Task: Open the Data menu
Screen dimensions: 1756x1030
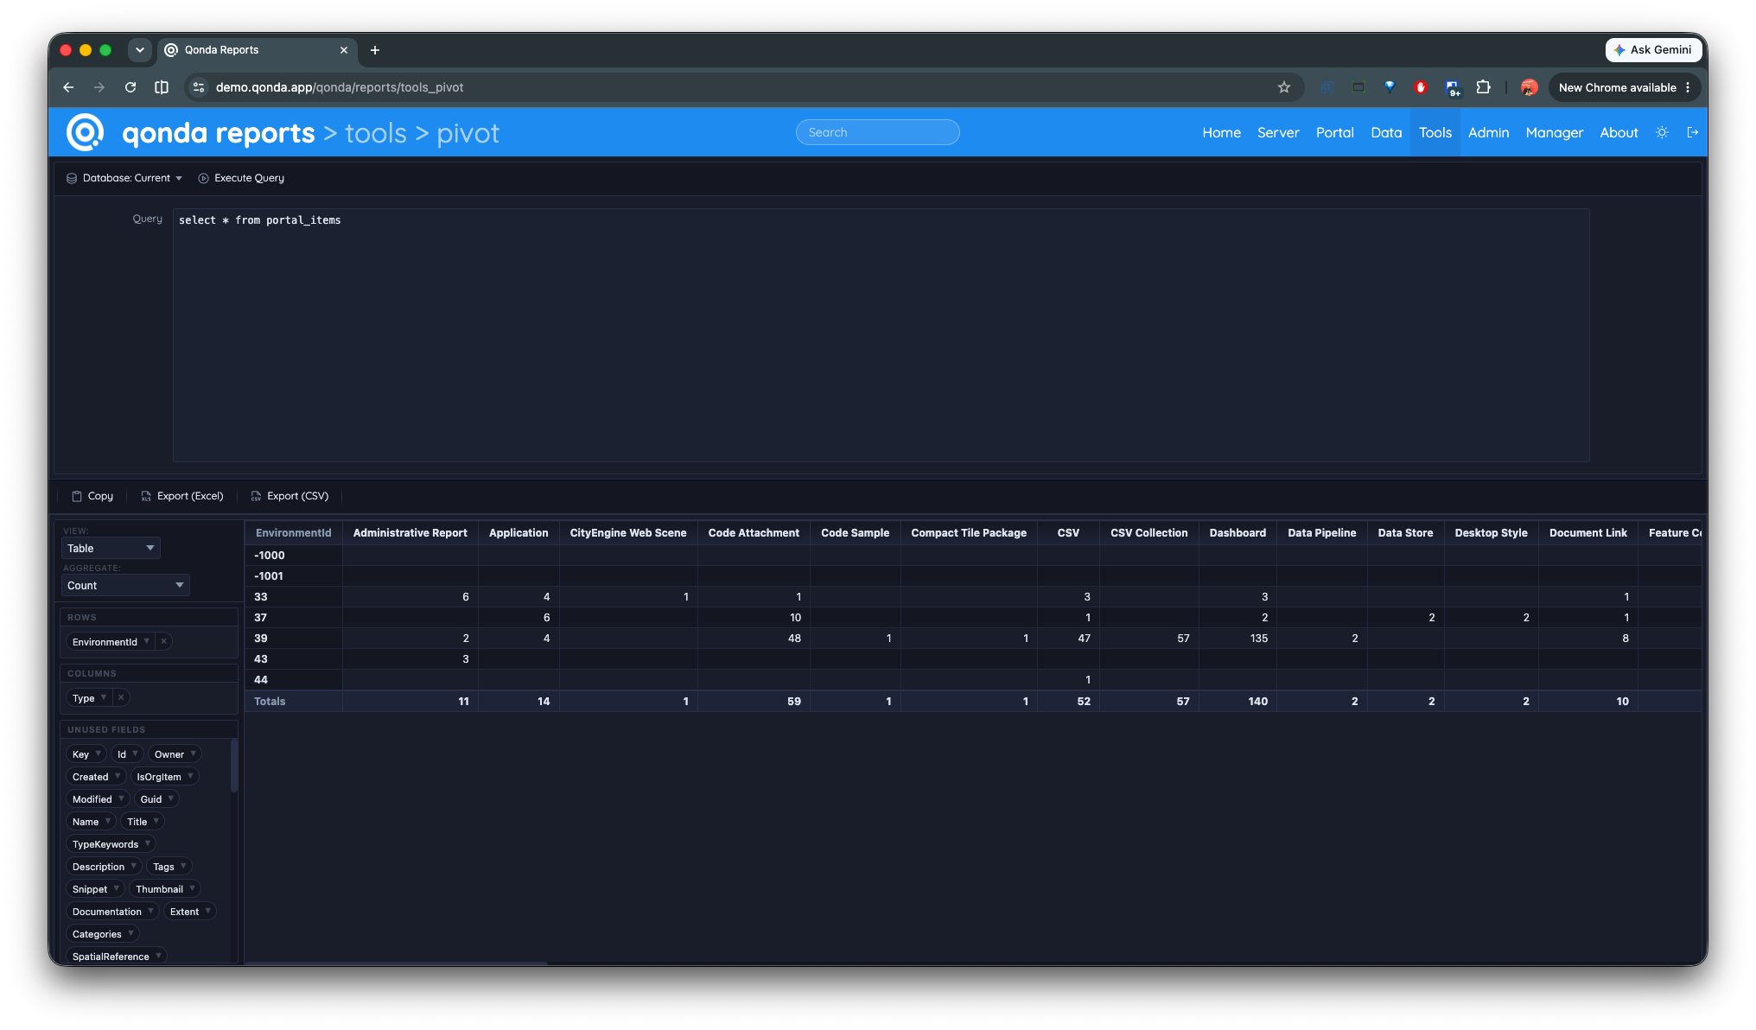Action: 1386,132
